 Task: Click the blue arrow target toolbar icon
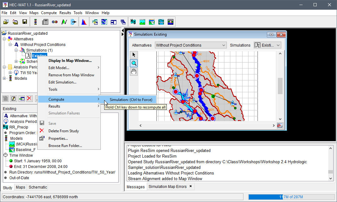point(74,22)
